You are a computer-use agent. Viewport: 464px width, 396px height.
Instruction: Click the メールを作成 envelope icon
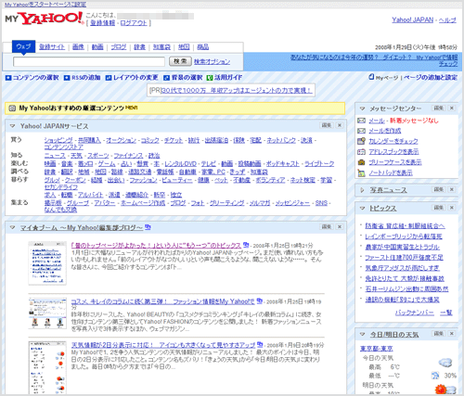[x=361, y=131]
